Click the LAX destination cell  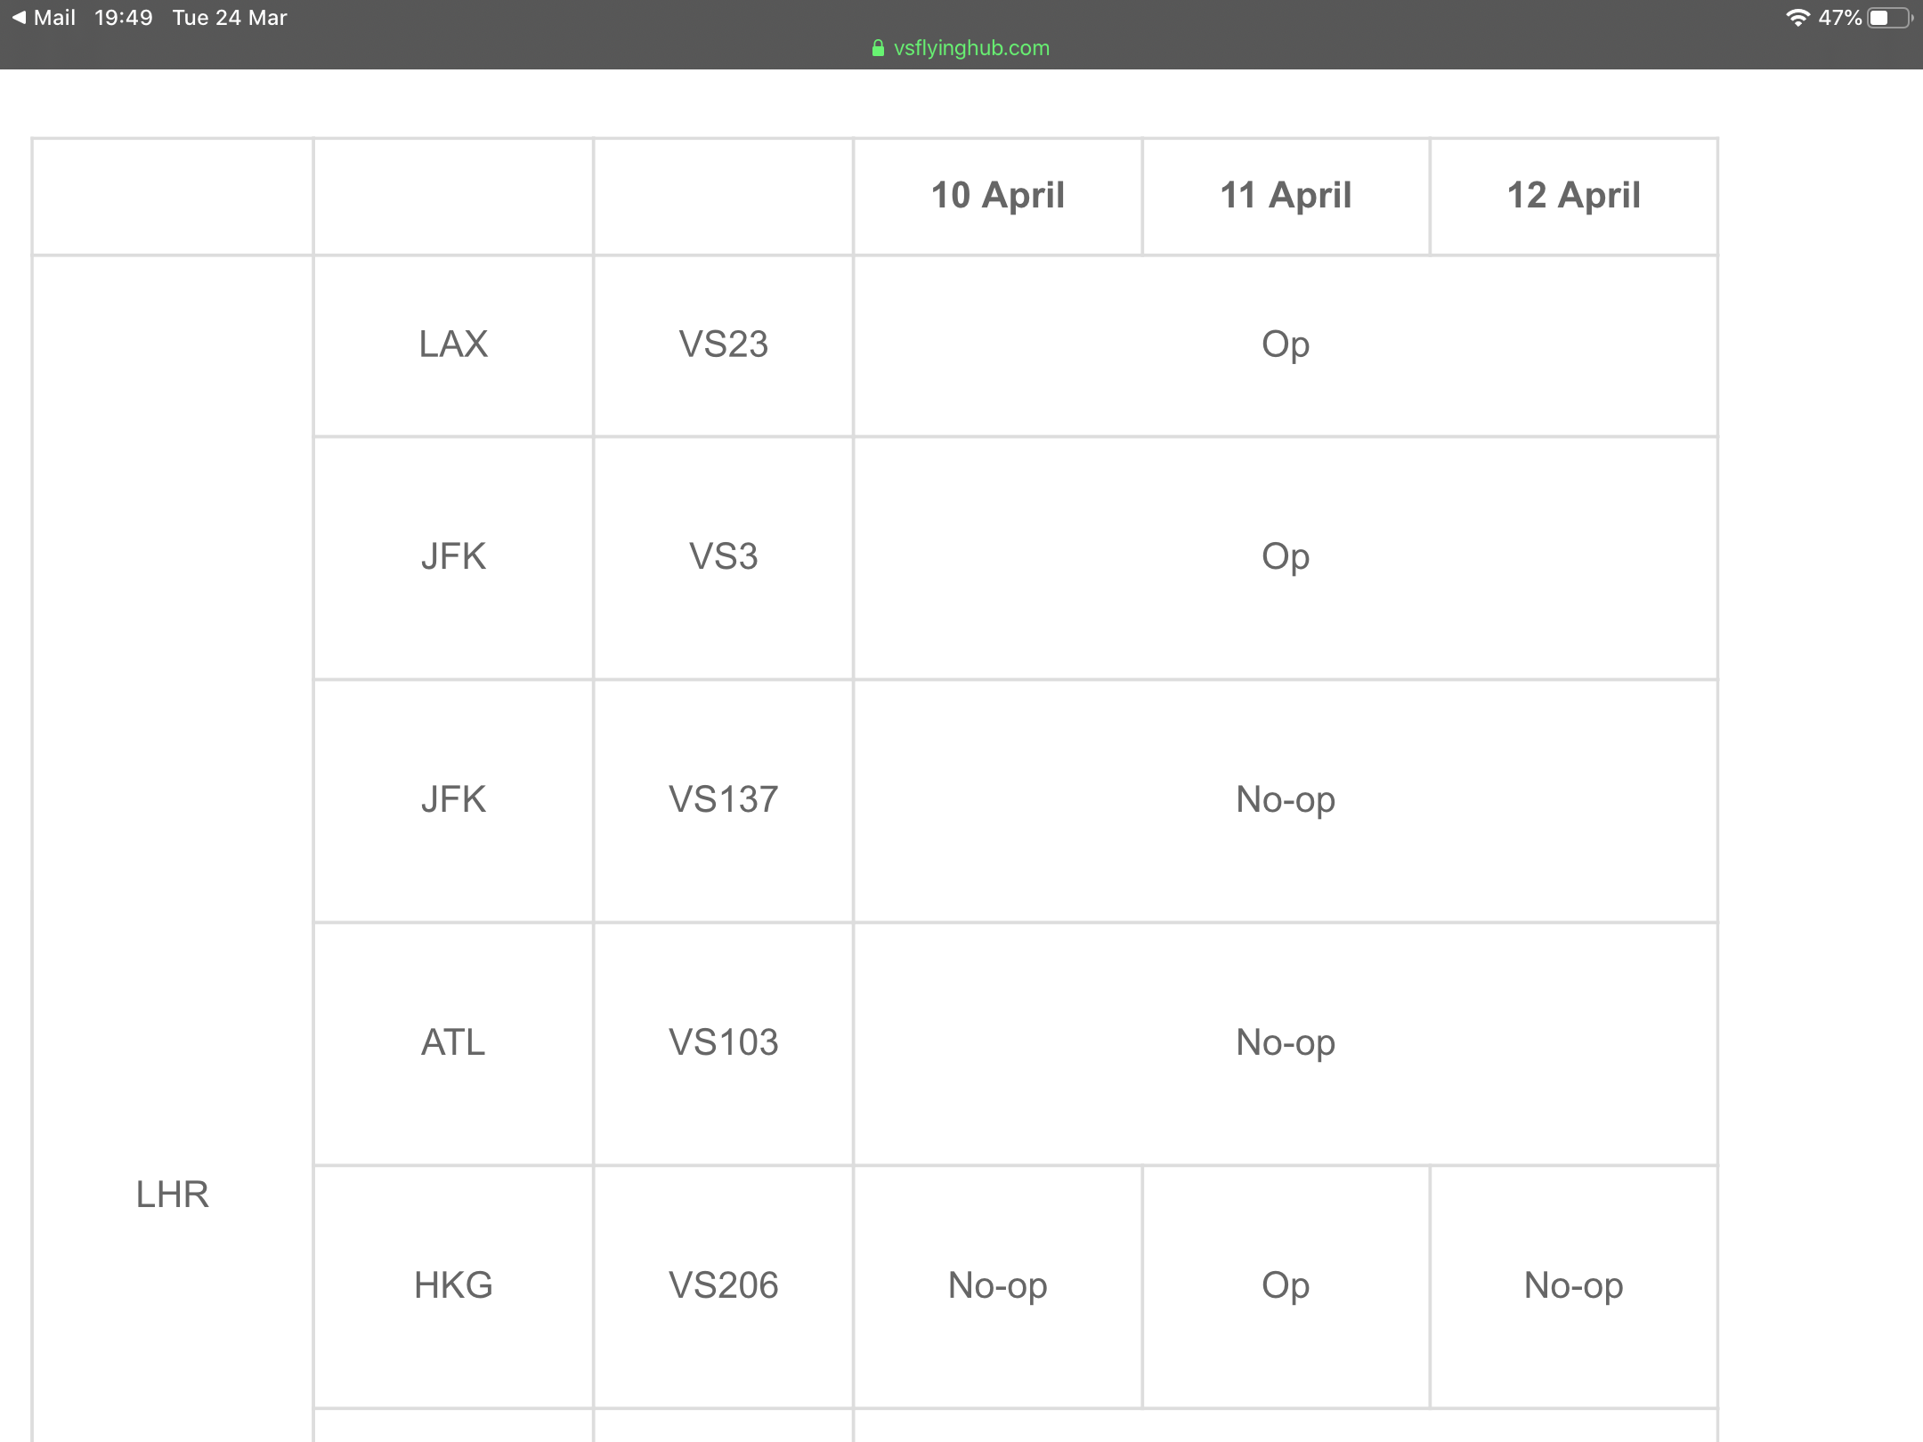coord(453,345)
